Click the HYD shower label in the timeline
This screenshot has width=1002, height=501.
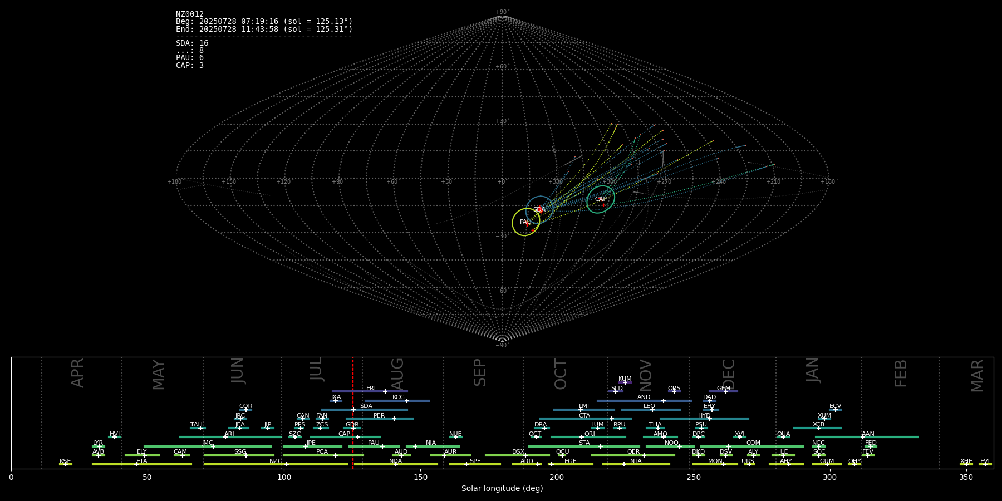coord(704,416)
